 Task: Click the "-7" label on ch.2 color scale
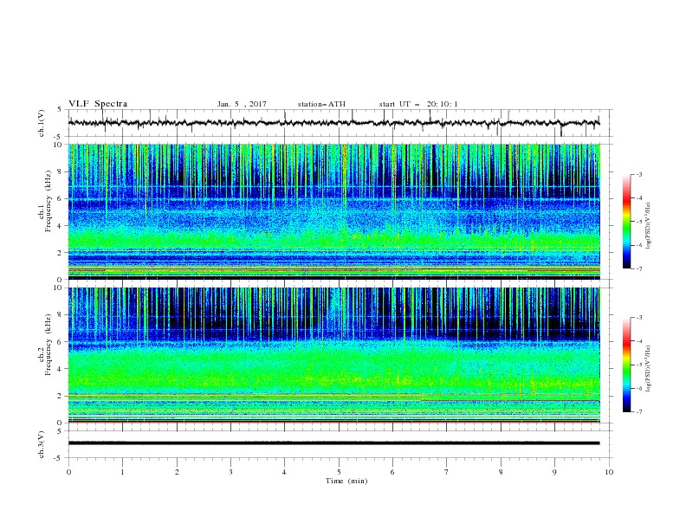pyautogui.click(x=639, y=412)
